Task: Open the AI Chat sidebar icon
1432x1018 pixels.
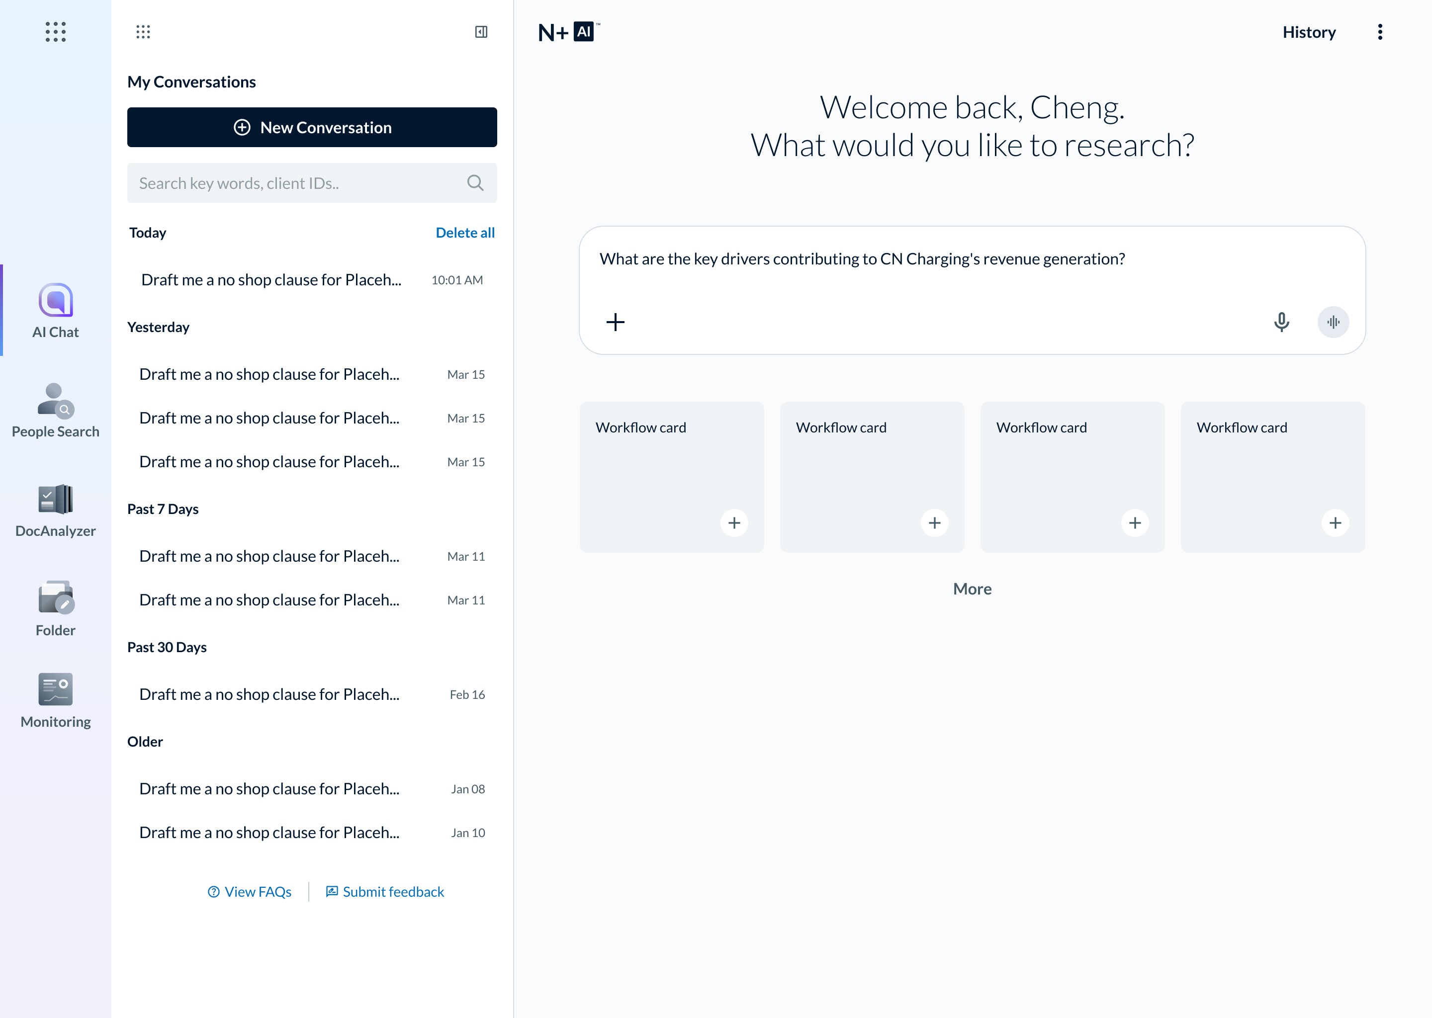Action: (55, 301)
